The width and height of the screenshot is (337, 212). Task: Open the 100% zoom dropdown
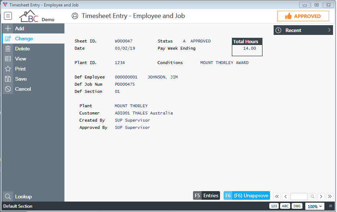tap(315, 206)
